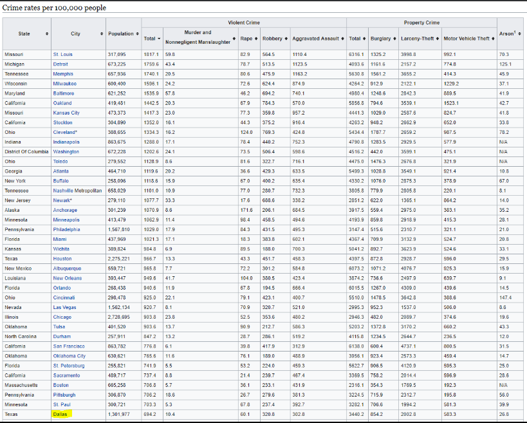Sort by Motor Vehicle Theft arrows

[x=493, y=39]
